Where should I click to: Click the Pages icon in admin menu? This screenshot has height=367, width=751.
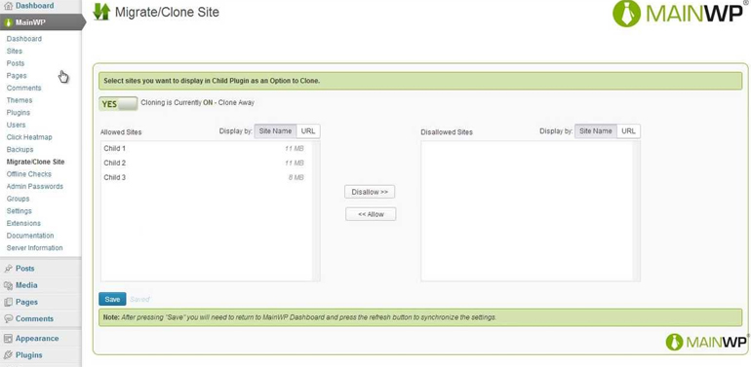tap(8, 302)
